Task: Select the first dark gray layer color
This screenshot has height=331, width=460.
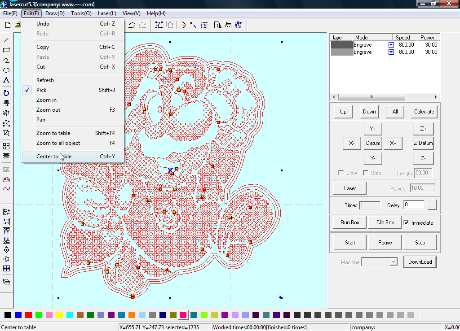Action: click(x=342, y=45)
